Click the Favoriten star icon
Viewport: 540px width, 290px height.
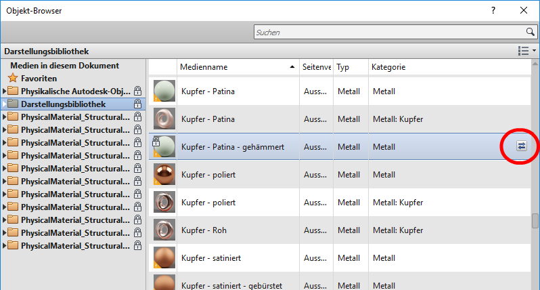13,78
